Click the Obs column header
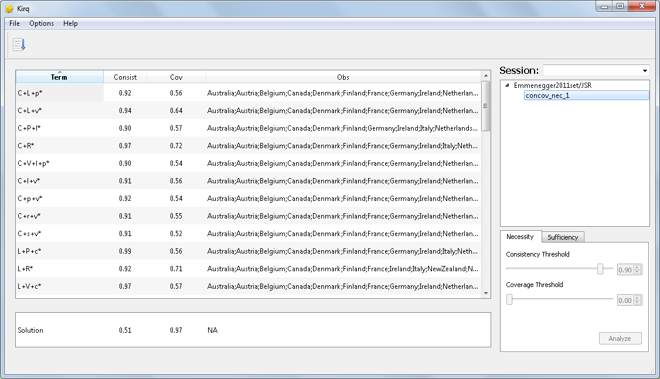 click(343, 77)
